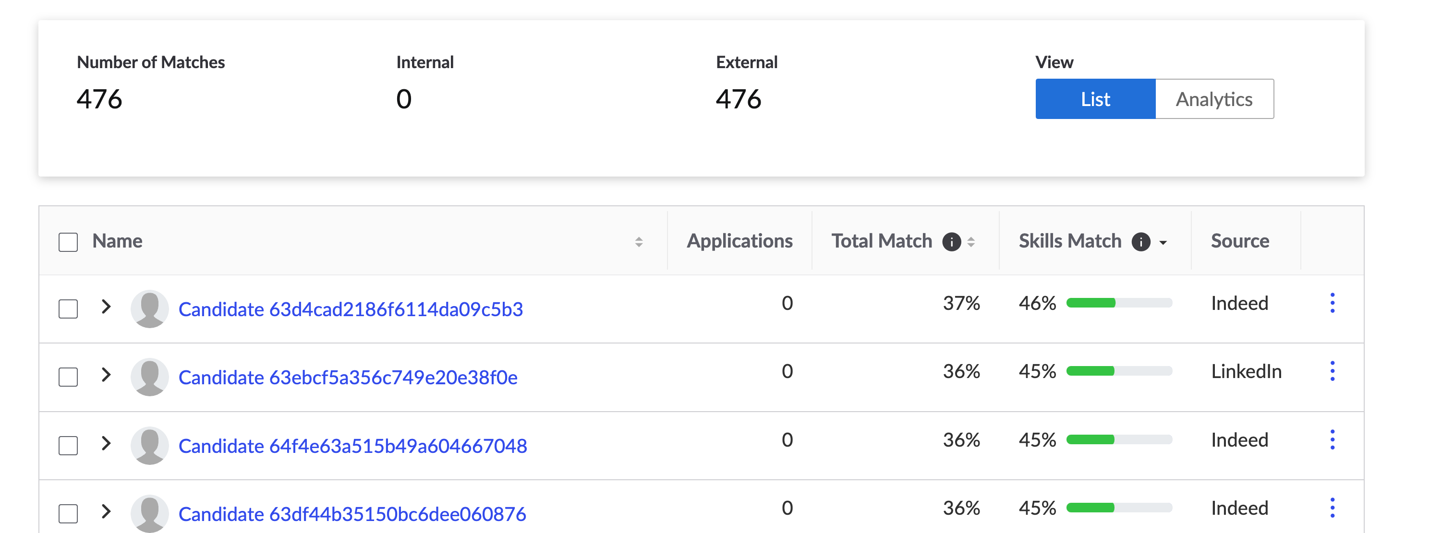The height and width of the screenshot is (533, 1430).
Task: Click the Name column sort icon
Action: [x=639, y=242]
